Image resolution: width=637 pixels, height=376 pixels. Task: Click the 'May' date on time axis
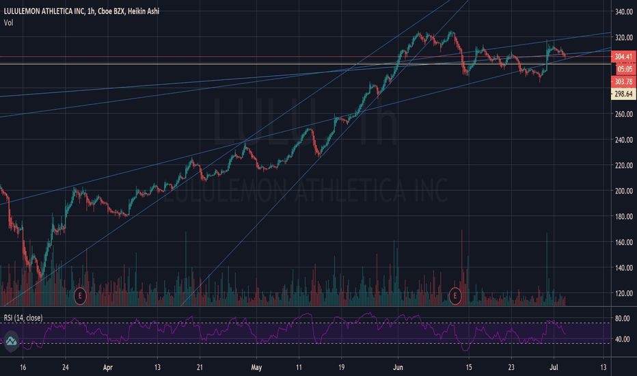[256, 368]
